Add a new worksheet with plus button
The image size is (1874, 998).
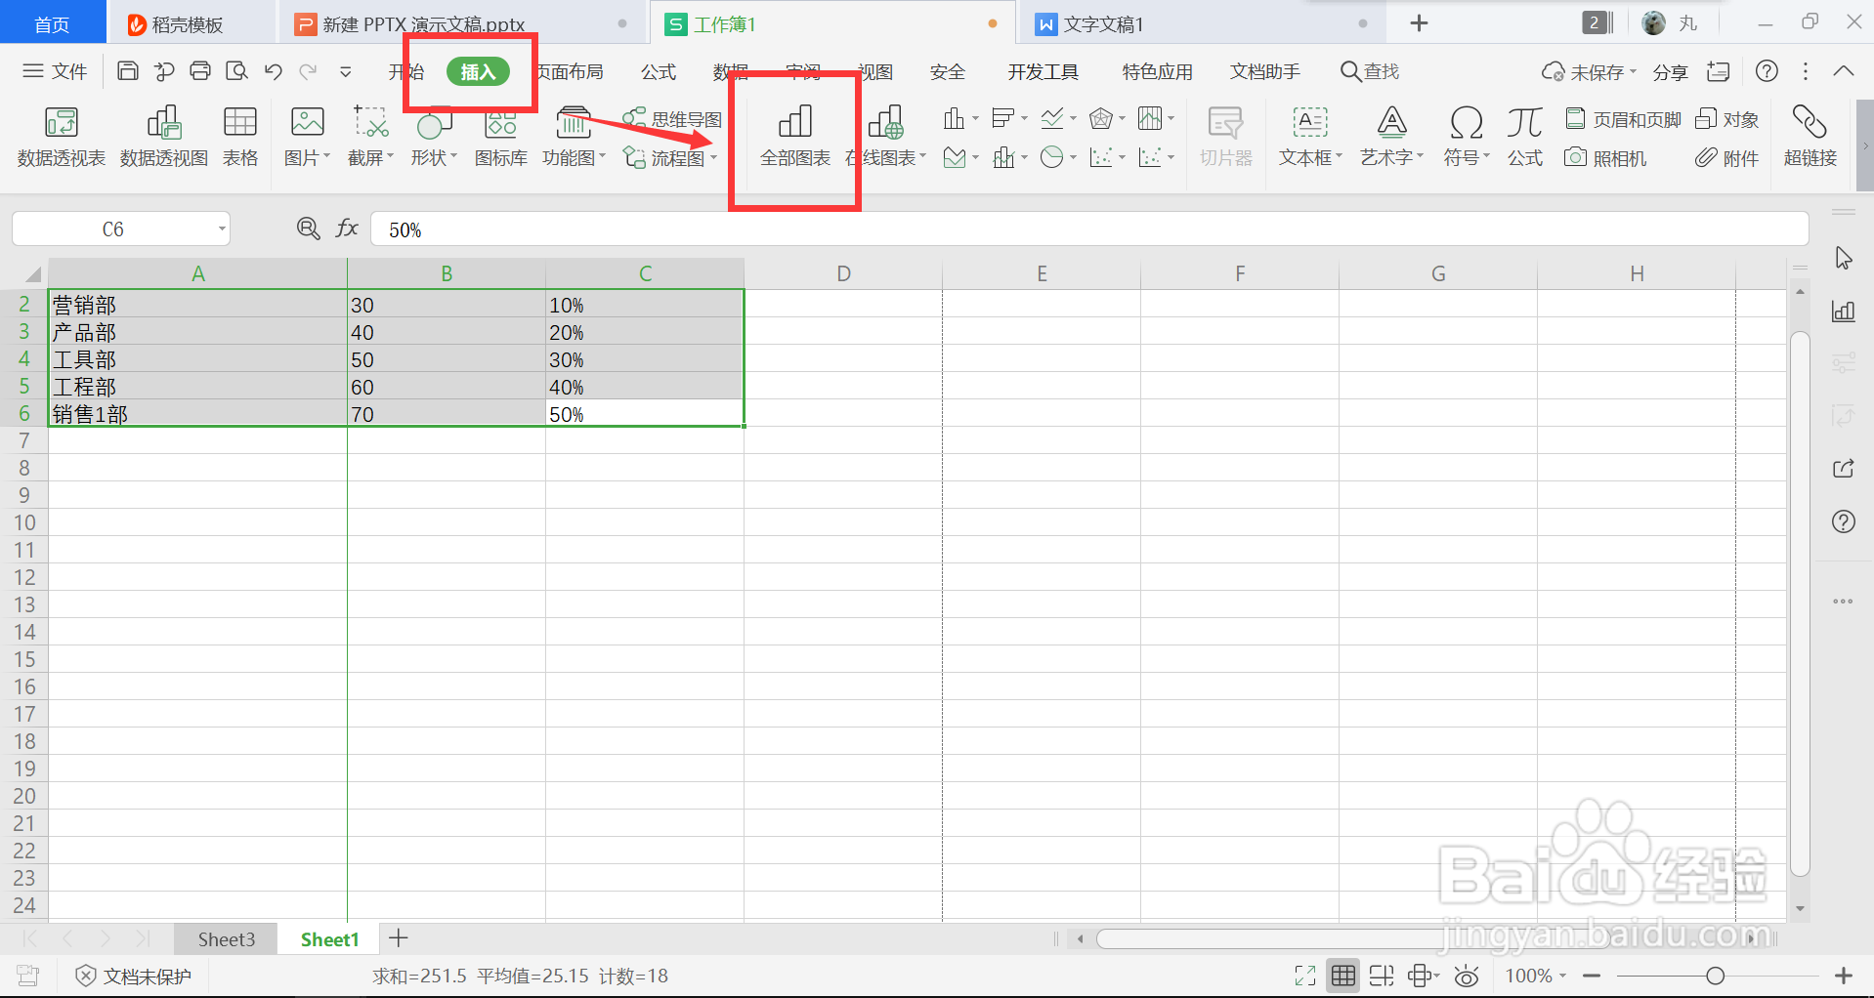[399, 939]
